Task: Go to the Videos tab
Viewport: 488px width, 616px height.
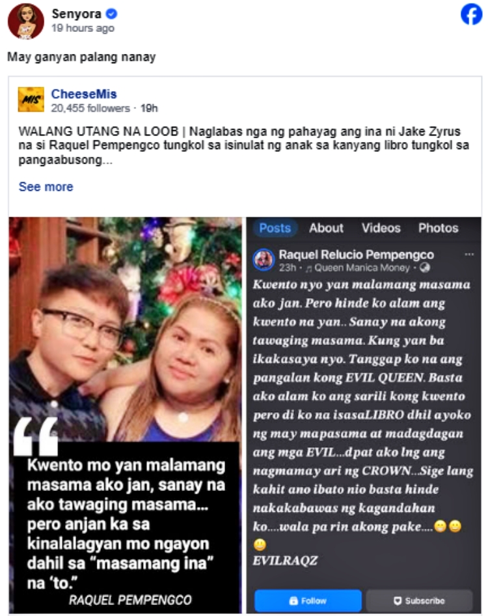Action: [x=381, y=229]
